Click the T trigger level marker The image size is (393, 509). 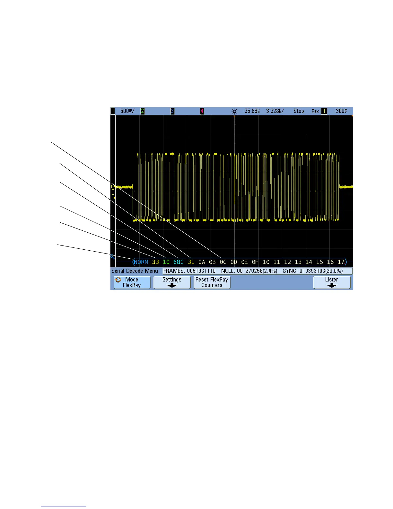pos(113,196)
